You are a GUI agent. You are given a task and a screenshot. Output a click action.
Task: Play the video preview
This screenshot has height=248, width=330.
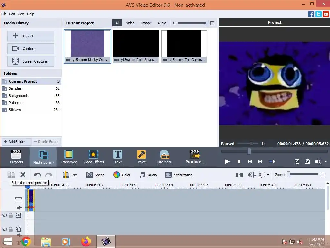click(x=227, y=161)
